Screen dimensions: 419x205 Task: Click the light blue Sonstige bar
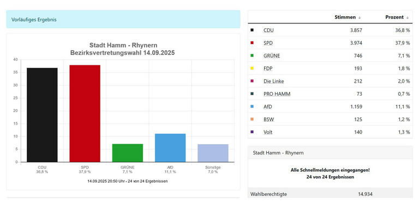point(213,153)
